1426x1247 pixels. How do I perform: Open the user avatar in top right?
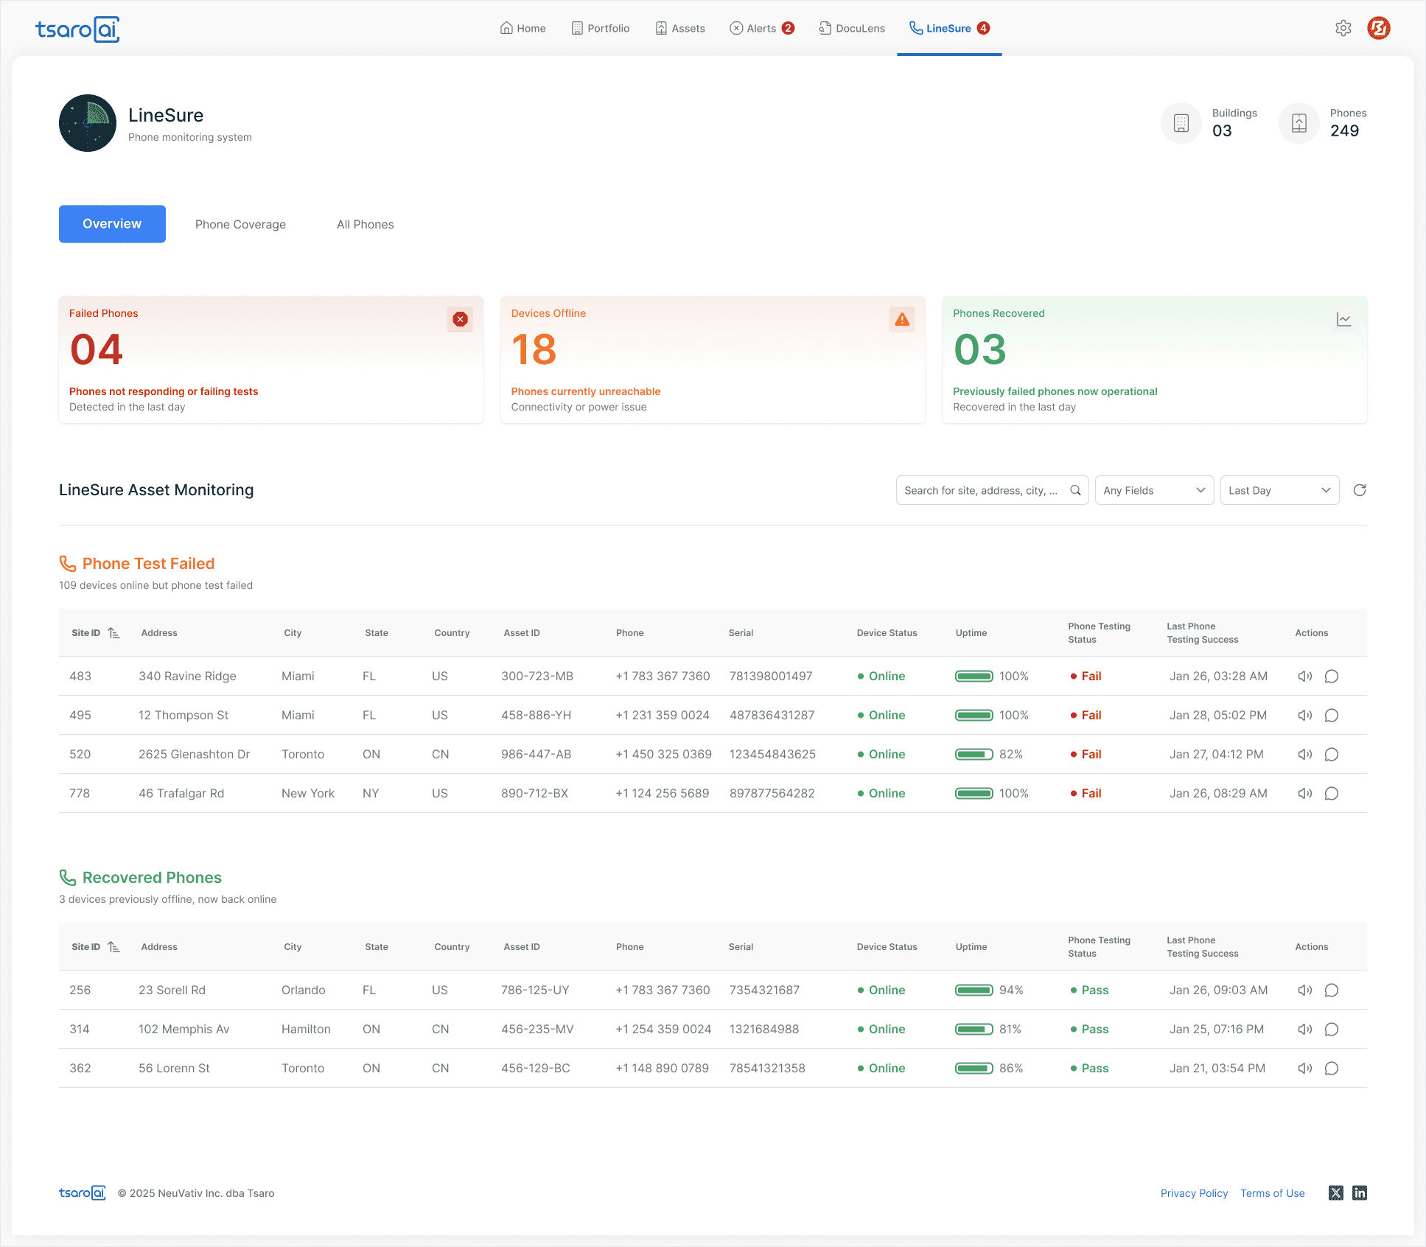coord(1378,28)
